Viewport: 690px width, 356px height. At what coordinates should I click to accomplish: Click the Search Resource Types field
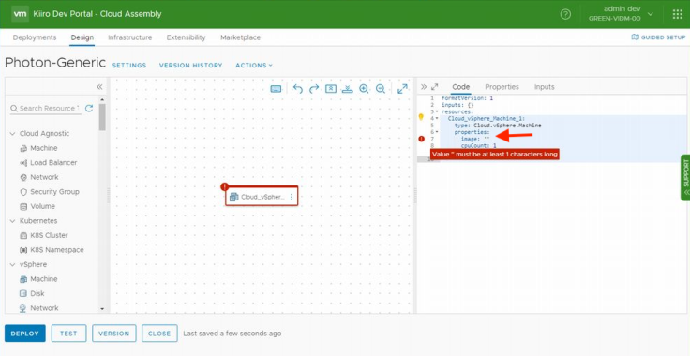(x=45, y=108)
